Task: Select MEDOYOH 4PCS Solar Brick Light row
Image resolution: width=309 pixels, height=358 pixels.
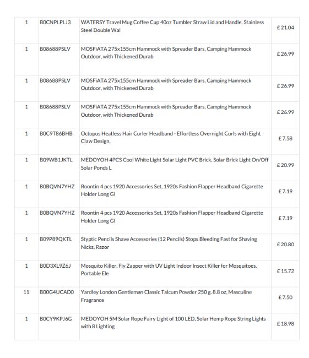Action: pyautogui.click(x=157, y=168)
